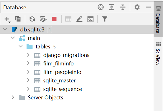
Task: Collapse the tables folder node
Action: point(20,46)
